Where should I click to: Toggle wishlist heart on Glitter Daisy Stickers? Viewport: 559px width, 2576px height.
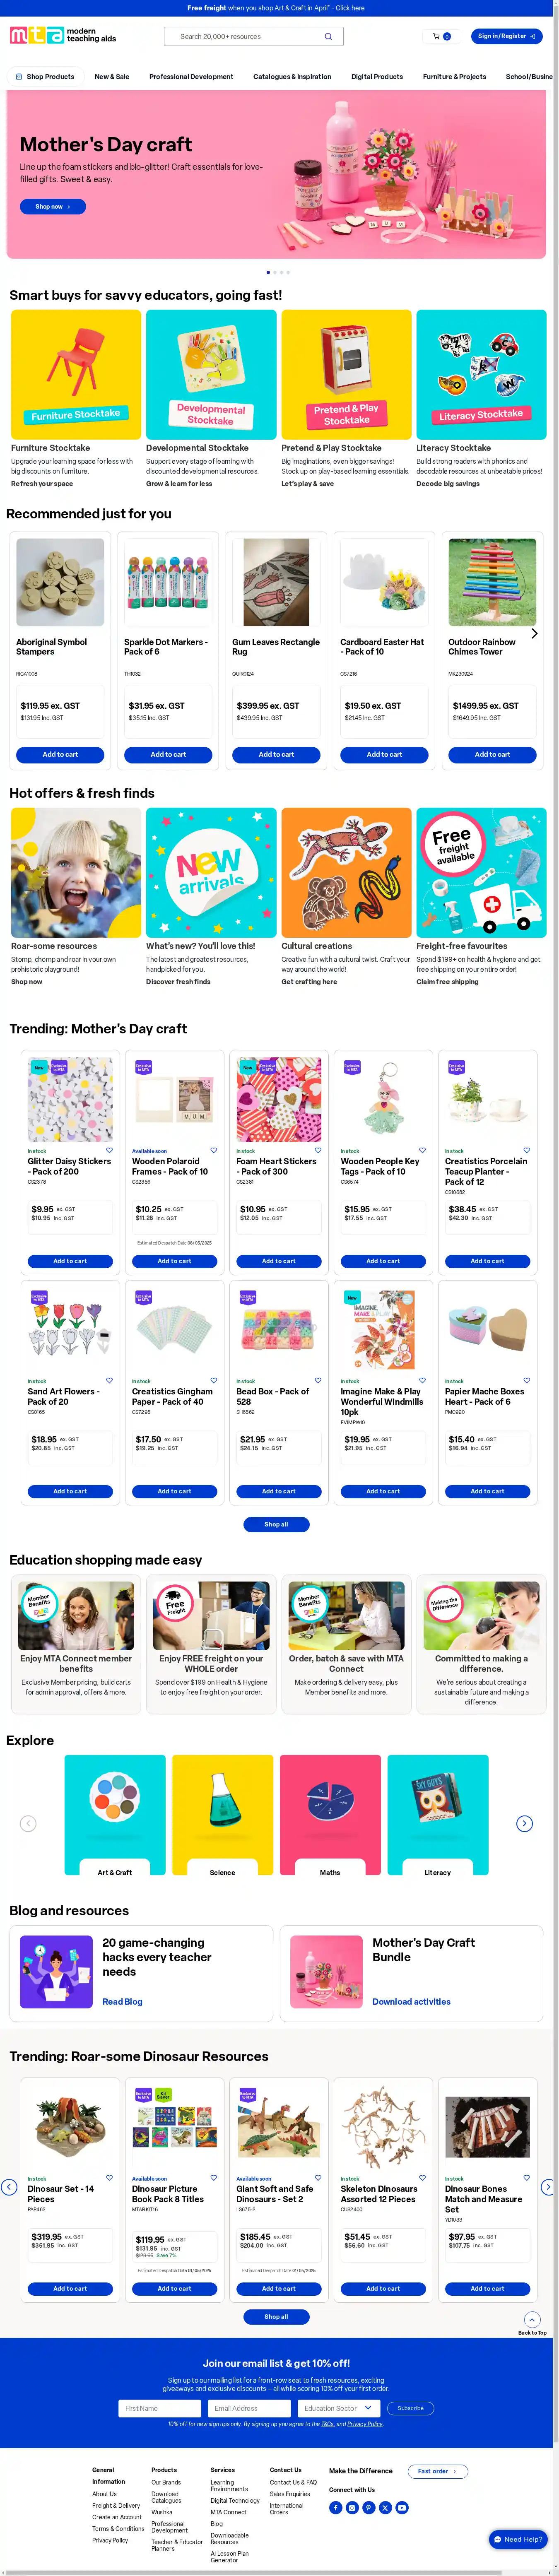click(x=109, y=1150)
